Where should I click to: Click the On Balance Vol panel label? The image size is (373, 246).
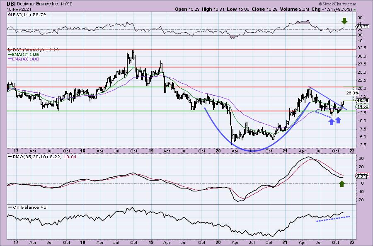pos(27,207)
